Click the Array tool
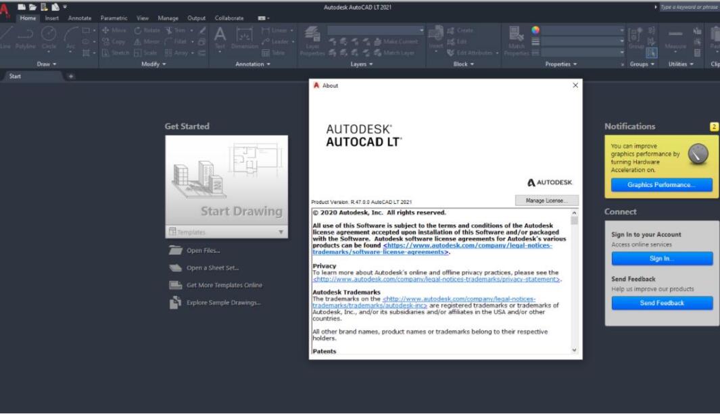Image resolution: width=720 pixels, height=414 pixels. coord(176,53)
